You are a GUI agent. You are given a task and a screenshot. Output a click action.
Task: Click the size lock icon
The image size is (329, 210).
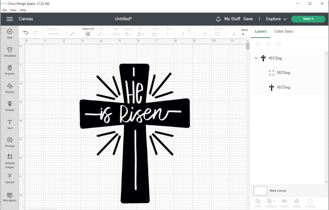tap(189, 30)
